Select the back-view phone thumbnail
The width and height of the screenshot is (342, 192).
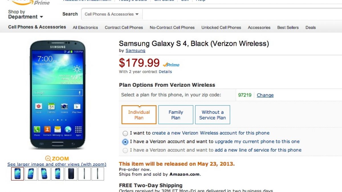(71, 174)
